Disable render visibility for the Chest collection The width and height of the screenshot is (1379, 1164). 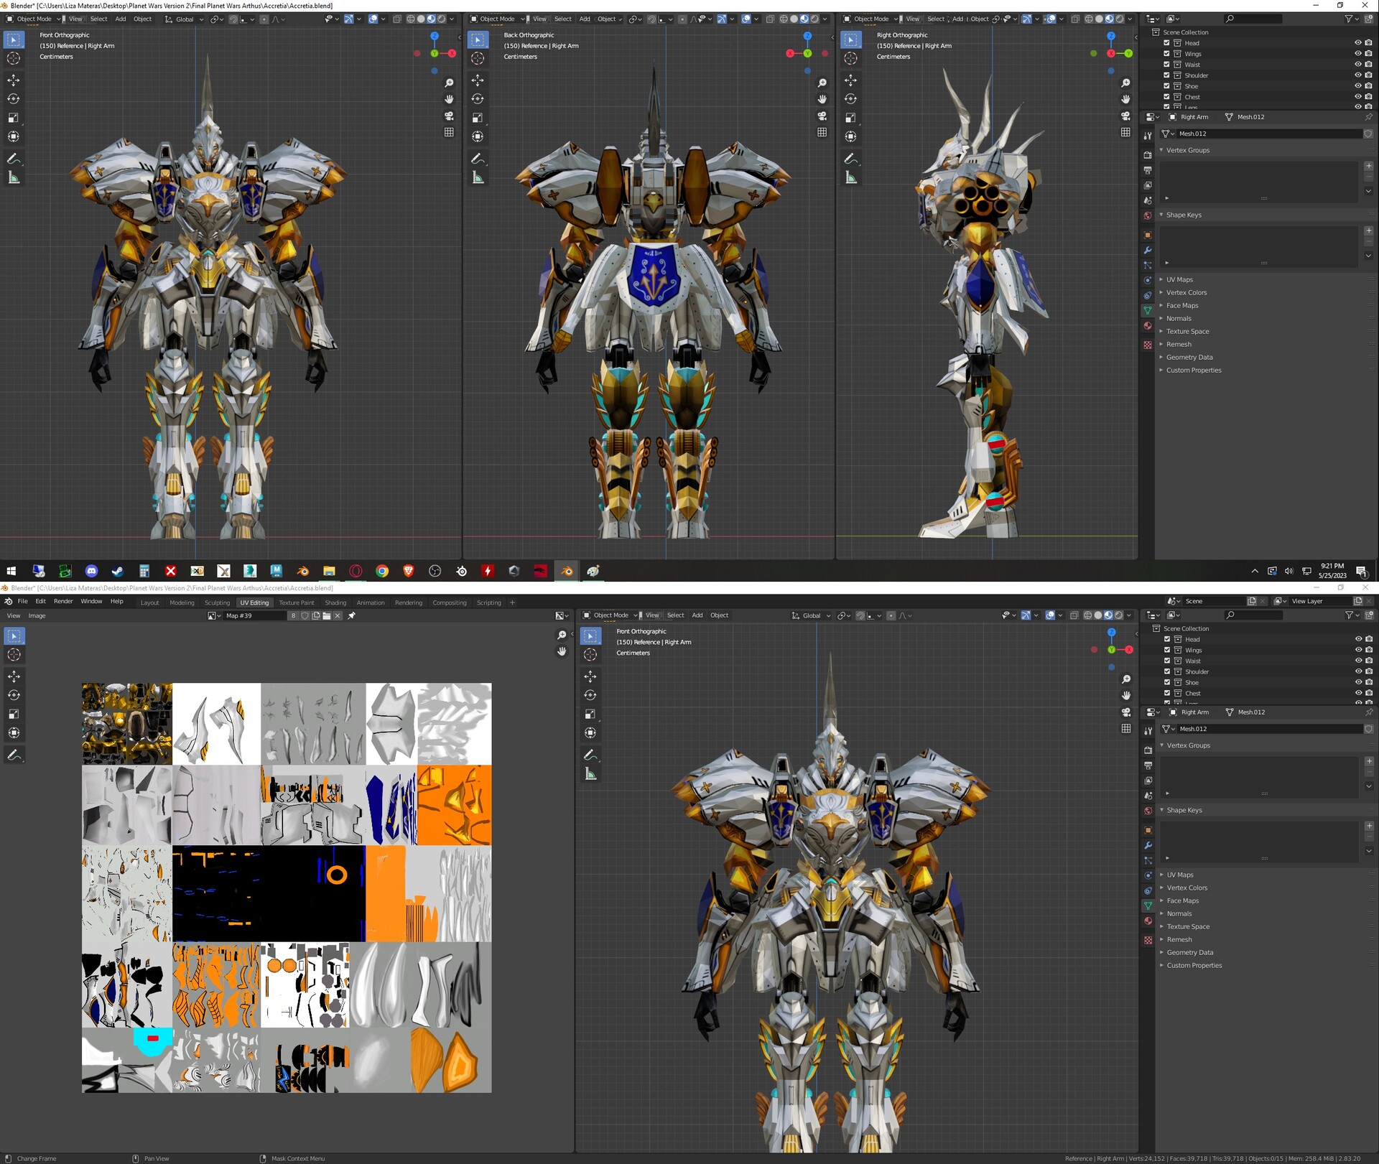pyautogui.click(x=1369, y=97)
